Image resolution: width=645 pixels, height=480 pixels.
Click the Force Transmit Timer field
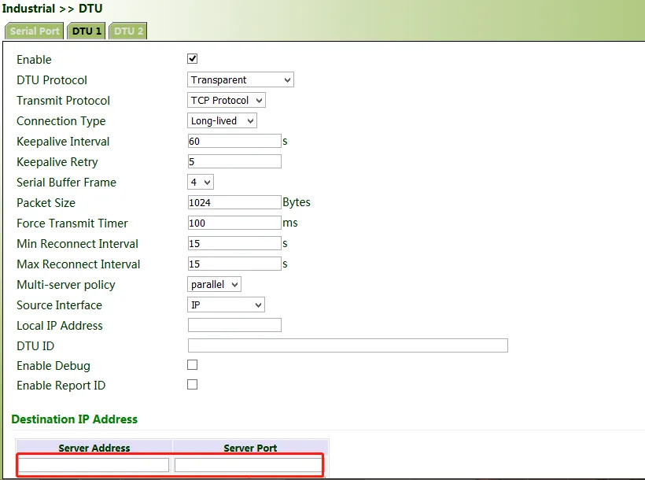(x=234, y=223)
